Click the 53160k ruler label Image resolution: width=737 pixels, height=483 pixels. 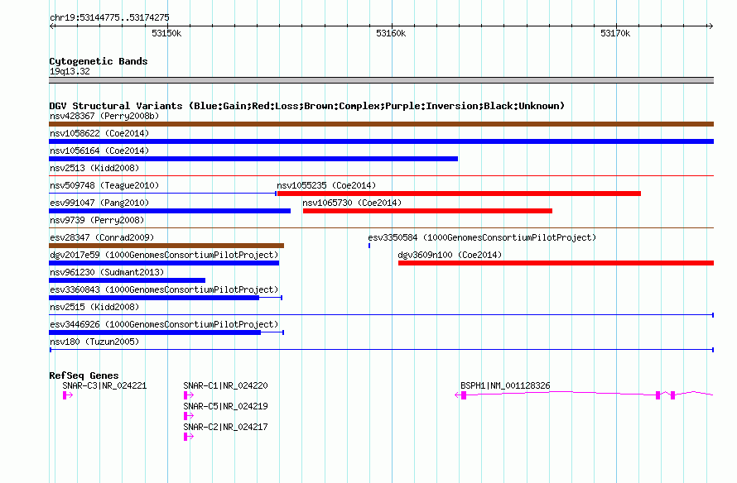[391, 33]
